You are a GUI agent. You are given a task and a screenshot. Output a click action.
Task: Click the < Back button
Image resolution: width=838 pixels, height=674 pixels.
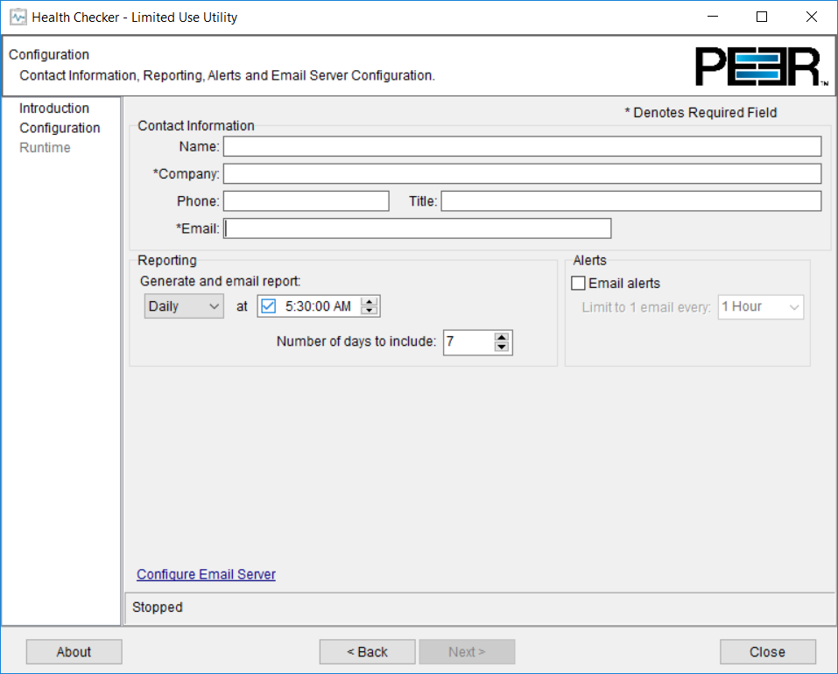pos(366,651)
